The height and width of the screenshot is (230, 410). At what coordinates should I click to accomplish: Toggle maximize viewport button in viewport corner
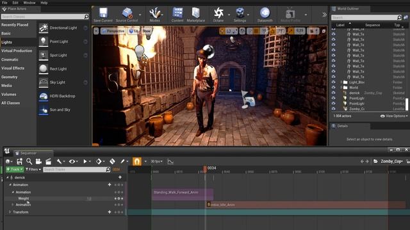coord(324,31)
